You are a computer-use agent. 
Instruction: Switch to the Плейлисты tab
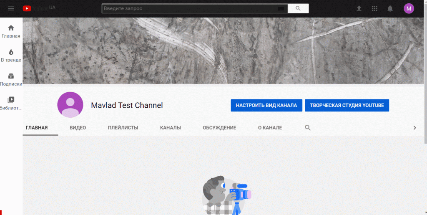point(123,128)
